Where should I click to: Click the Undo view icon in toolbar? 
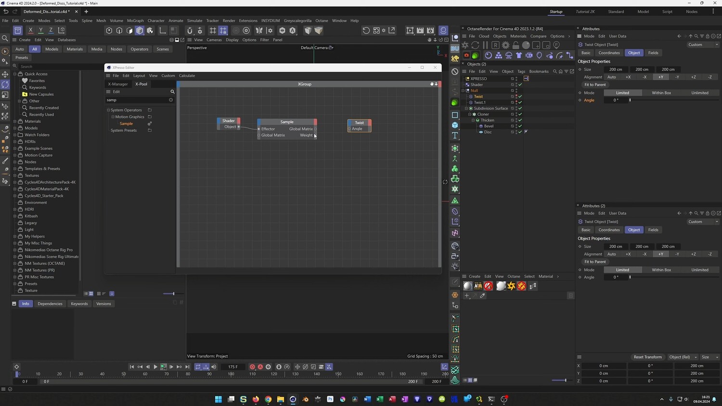click(366, 30)
